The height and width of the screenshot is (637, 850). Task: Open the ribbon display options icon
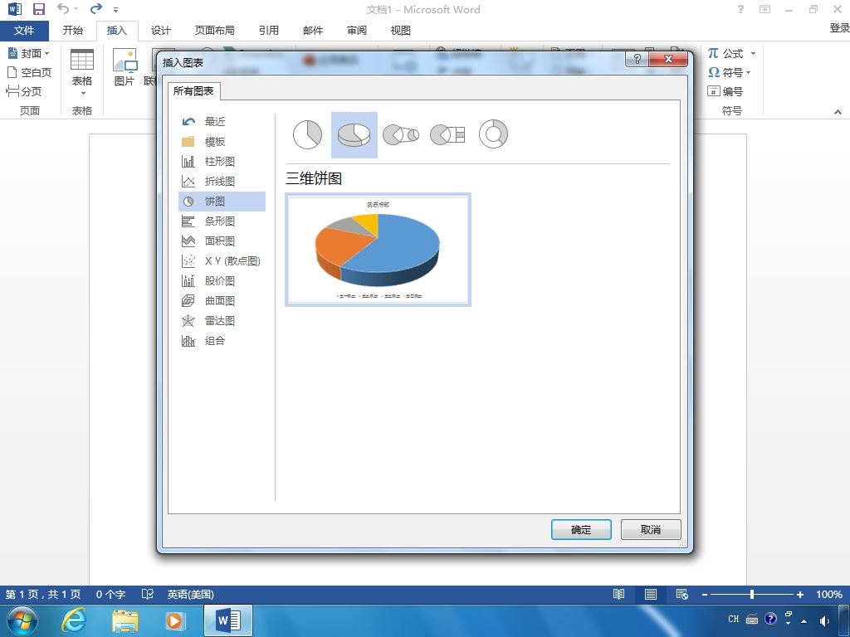click(x=765, y=9)
